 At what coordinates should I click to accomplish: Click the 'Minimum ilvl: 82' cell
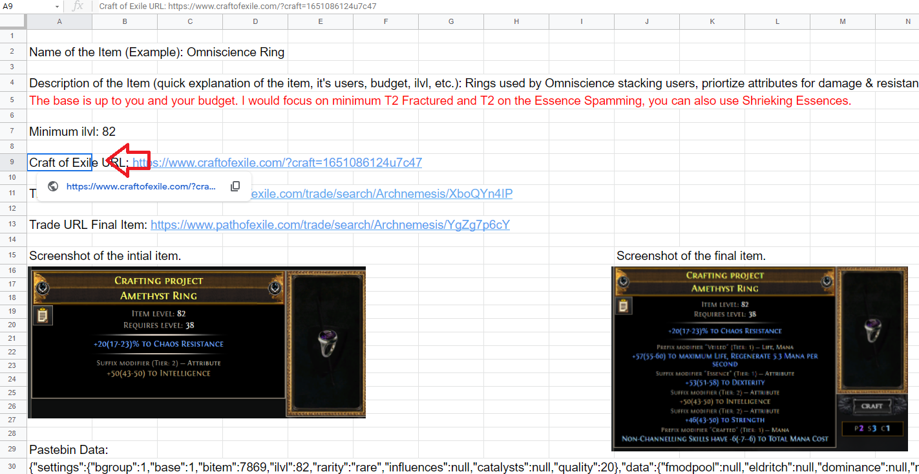click(x=72, y=131)
